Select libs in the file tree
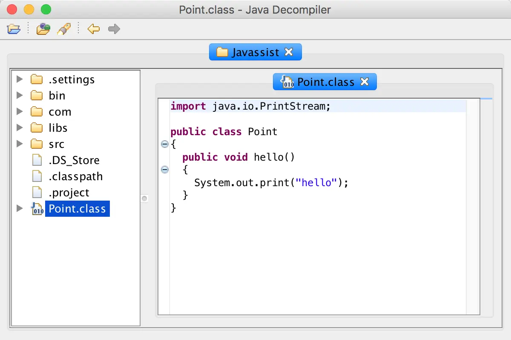Screen dimensions: 511x340 pyautogui.click(x=58, y=128)
